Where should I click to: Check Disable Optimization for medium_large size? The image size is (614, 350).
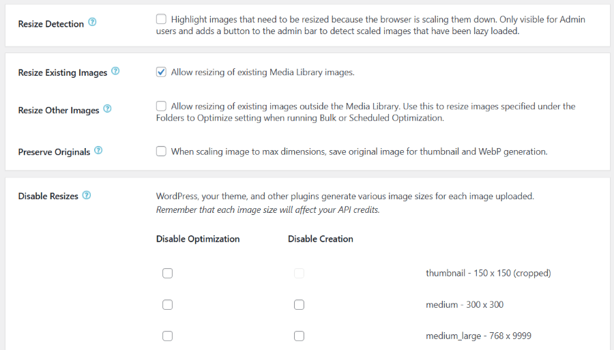[168, 336]
